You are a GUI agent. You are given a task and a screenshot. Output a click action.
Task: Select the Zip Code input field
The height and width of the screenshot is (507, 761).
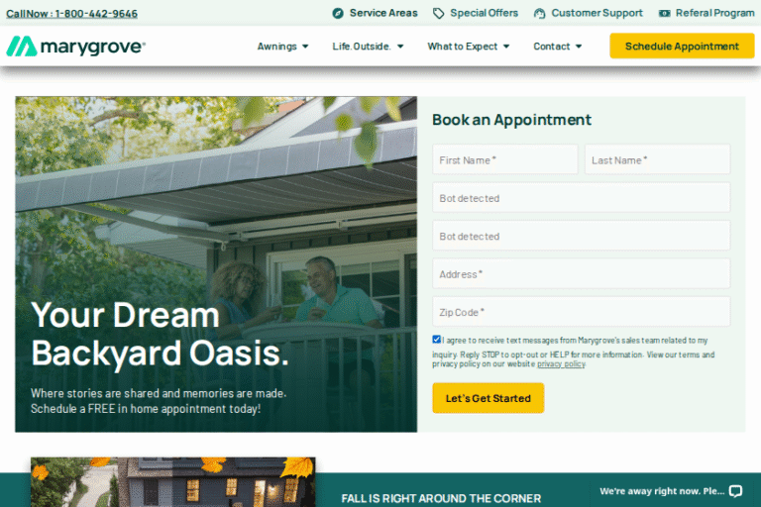tap(581, 312)
